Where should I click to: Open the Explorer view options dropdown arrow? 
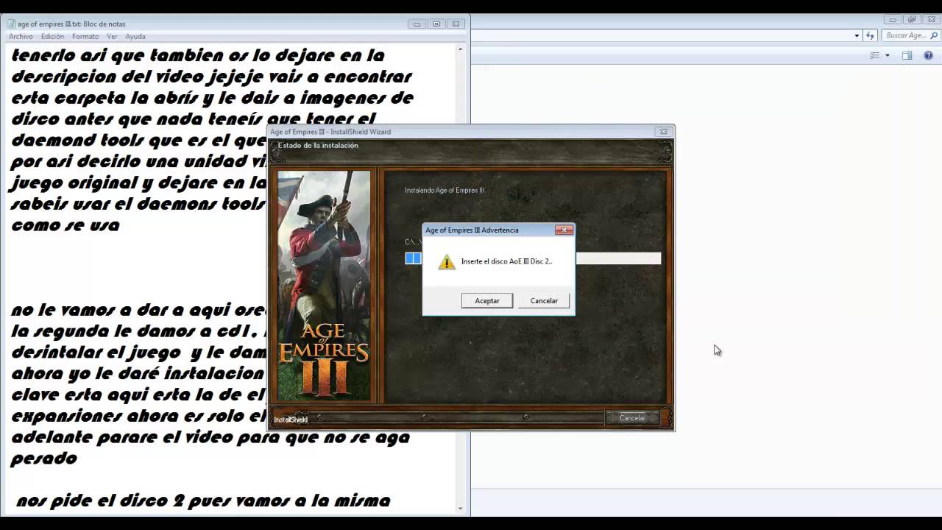(x=887, y=55)
